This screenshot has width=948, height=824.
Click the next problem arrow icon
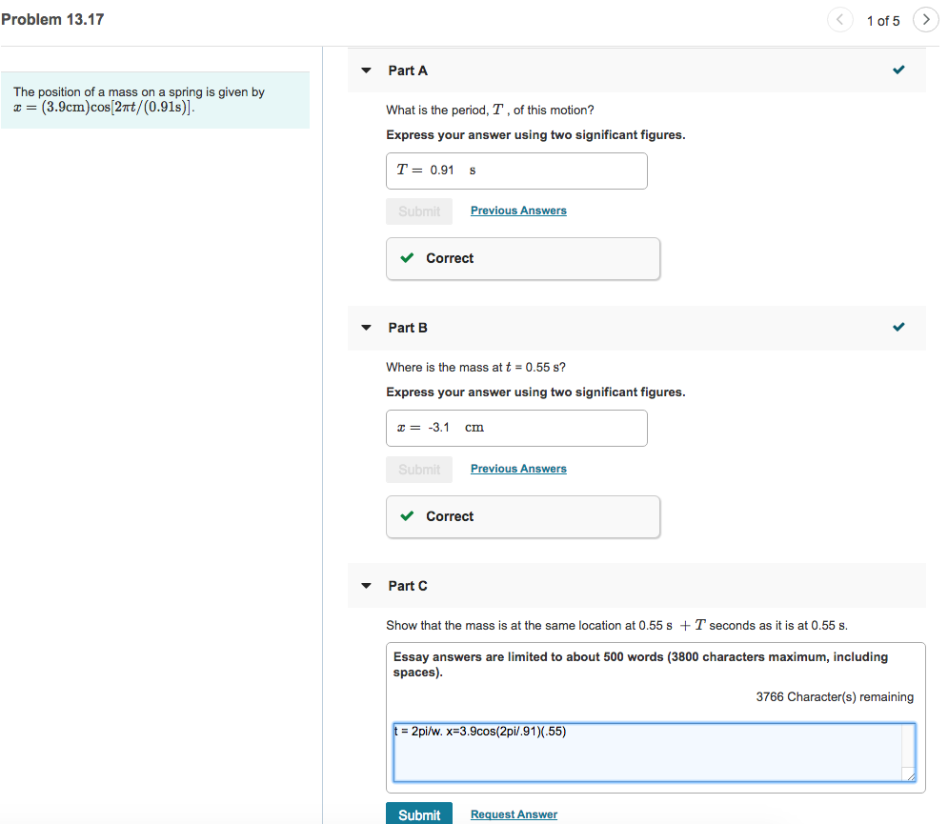[925, 19]
